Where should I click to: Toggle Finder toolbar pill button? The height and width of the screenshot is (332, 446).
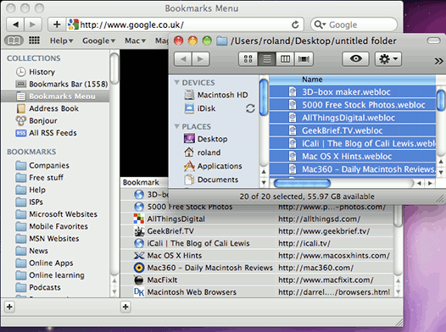434,41
